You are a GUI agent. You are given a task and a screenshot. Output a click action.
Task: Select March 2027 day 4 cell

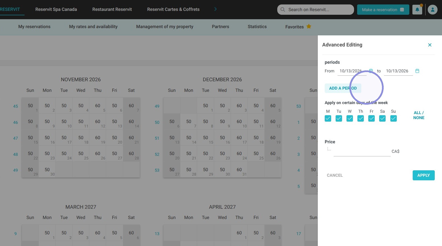(x=98, y=233)
